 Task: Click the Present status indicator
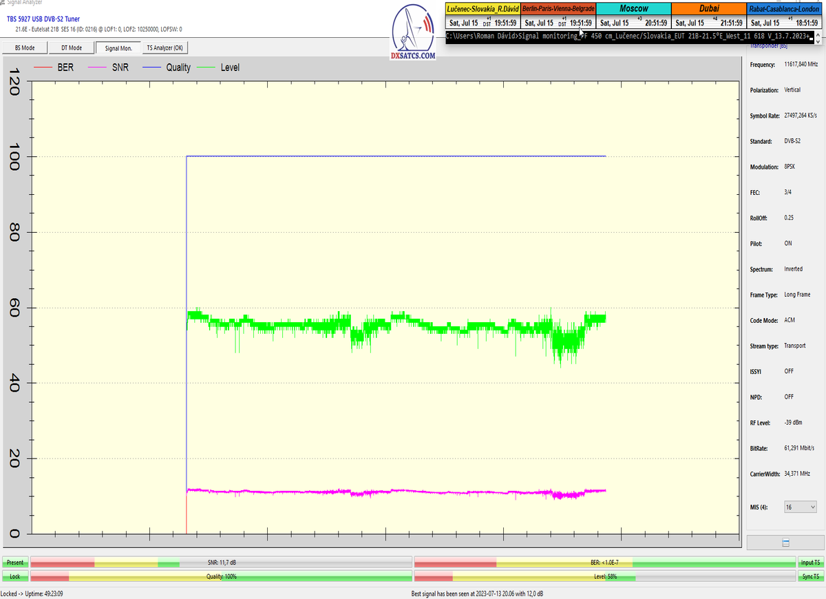(x=14, y=563)
